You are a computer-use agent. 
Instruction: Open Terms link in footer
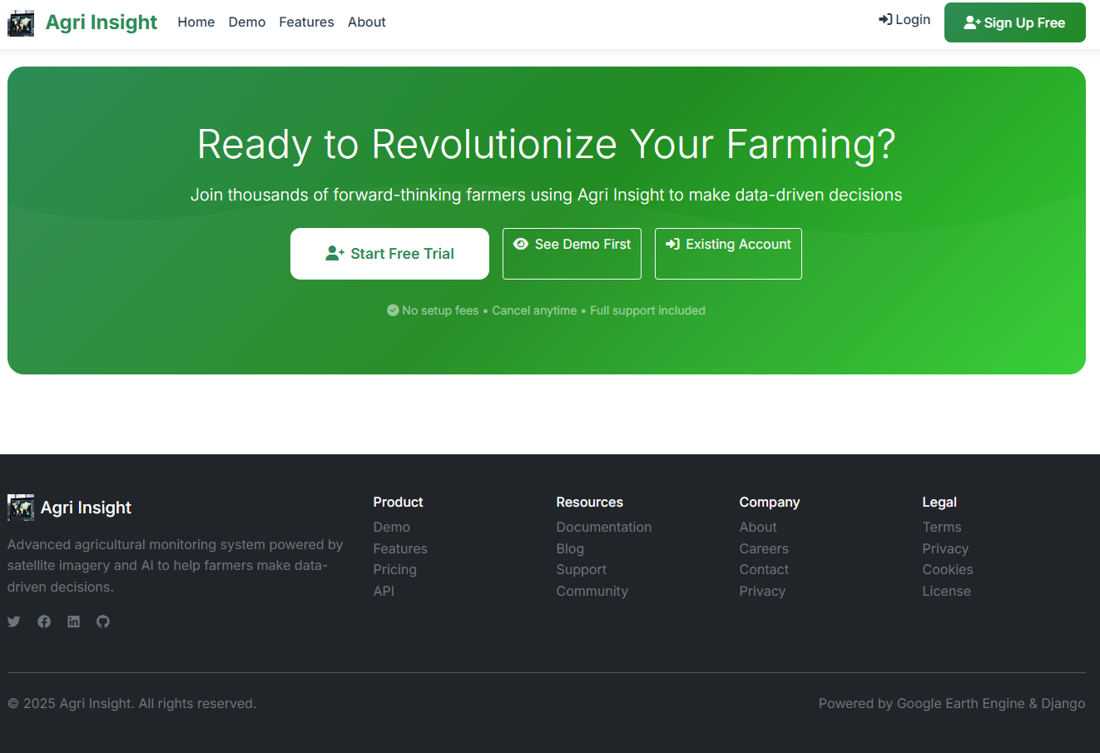(x=942, y=528)
